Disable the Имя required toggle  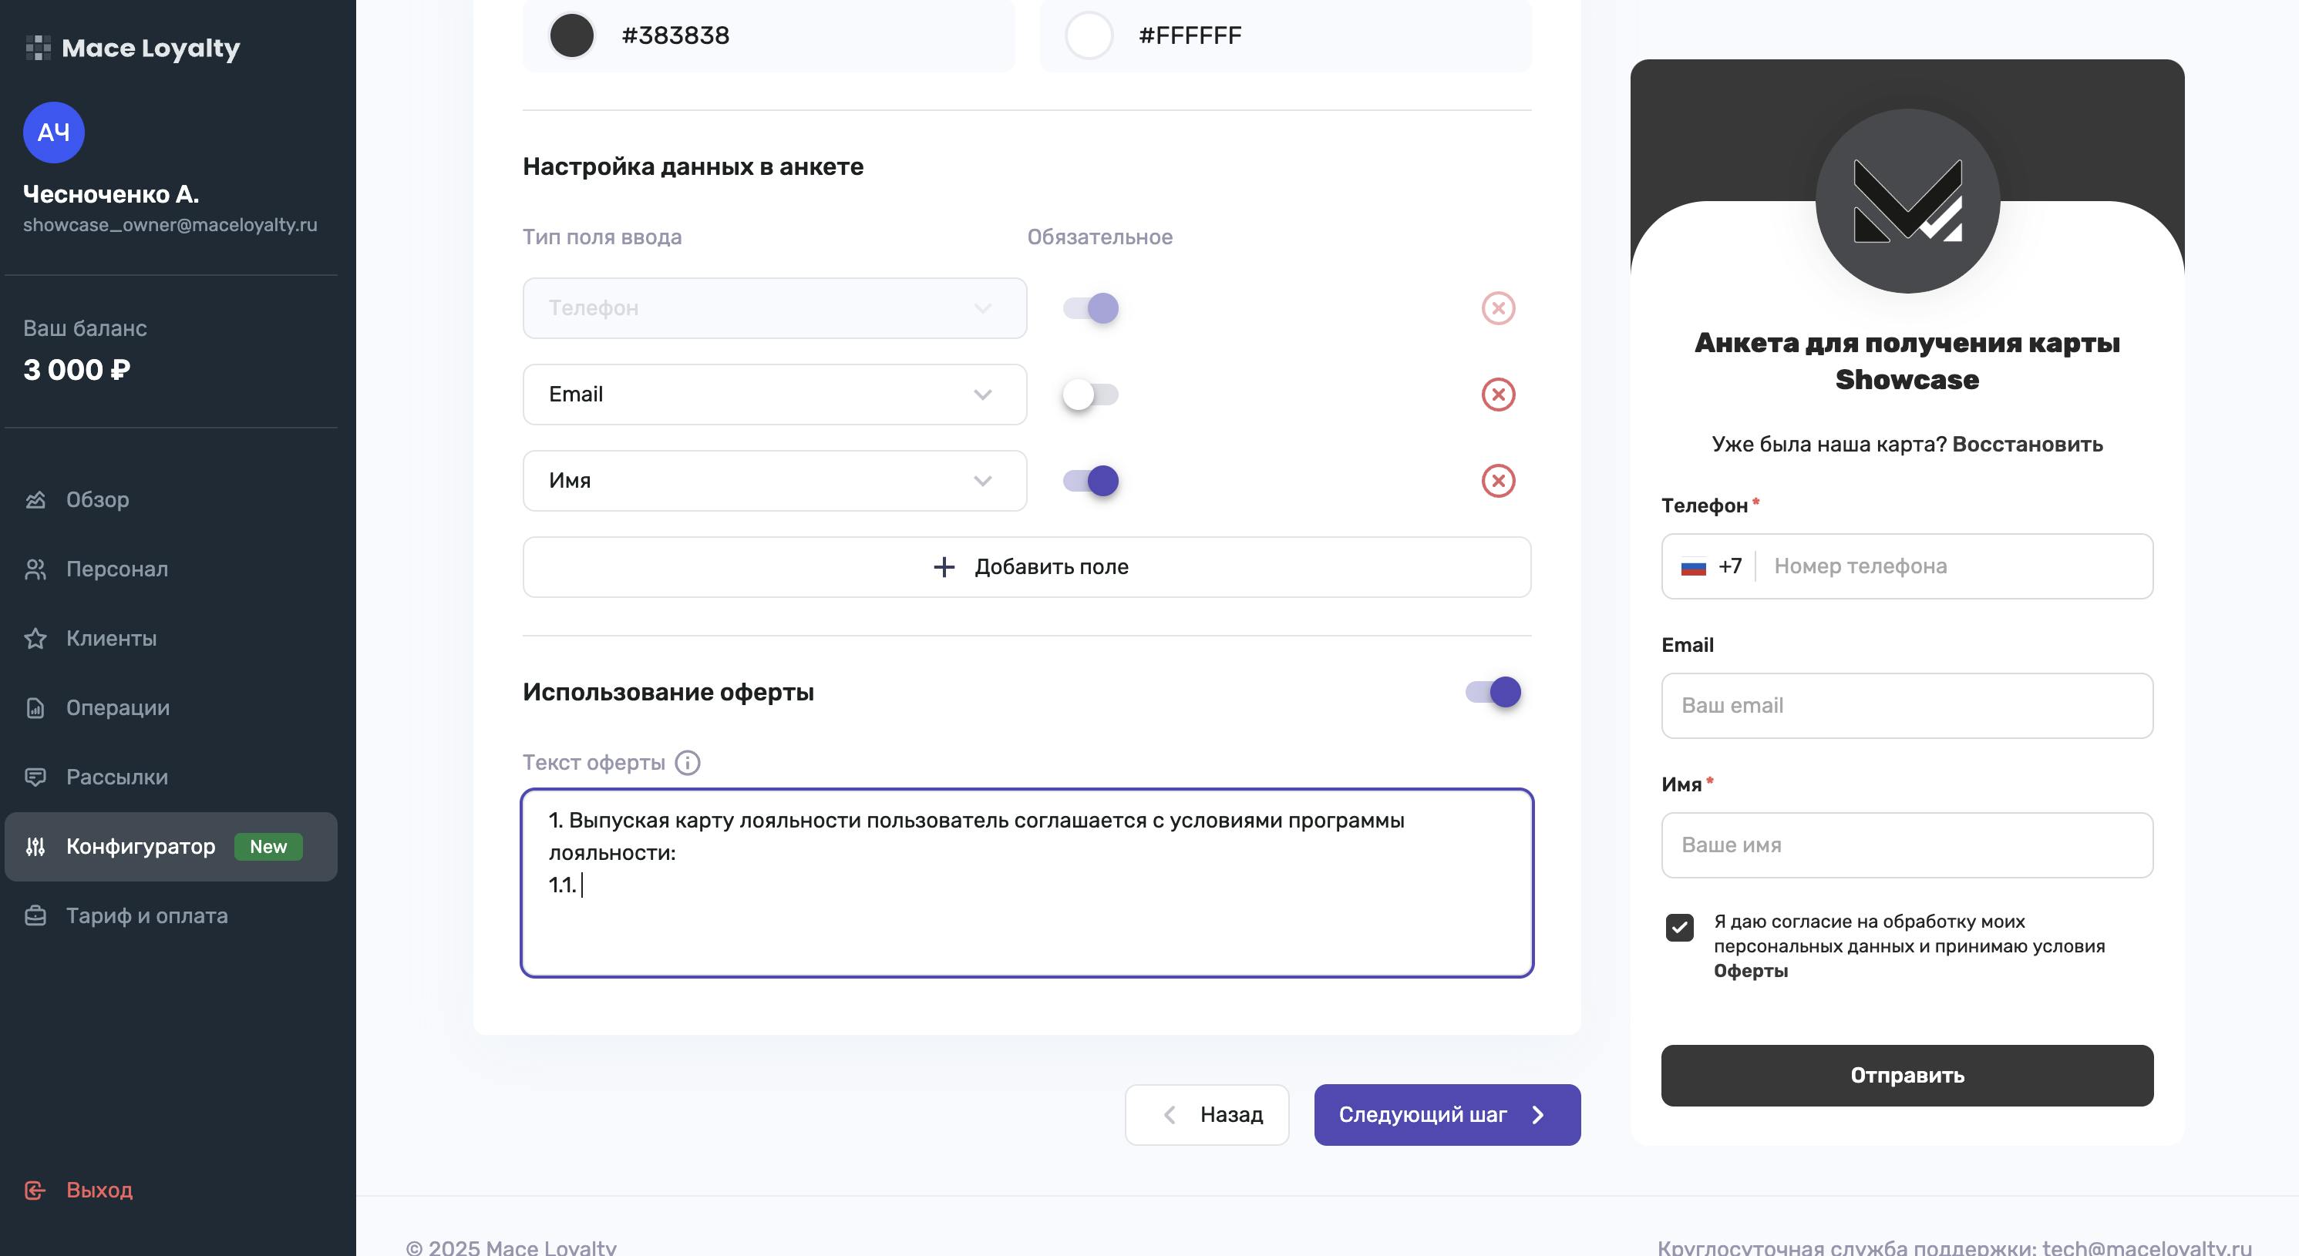(x=1089, y=481)
